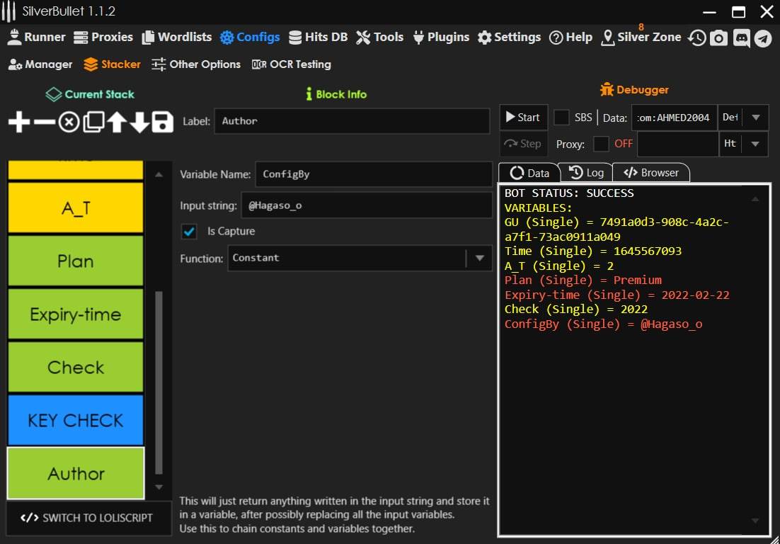Enable the SBS checkbox
Viewport: 780px width, 544px height.
pos(561,118)
